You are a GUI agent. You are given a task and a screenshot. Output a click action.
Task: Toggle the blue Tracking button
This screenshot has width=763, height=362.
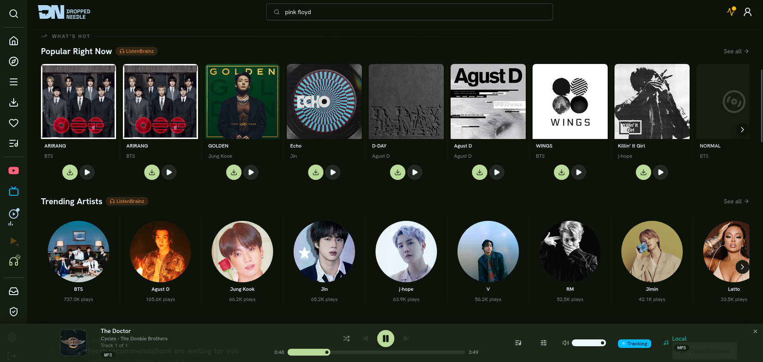point(635,344)
